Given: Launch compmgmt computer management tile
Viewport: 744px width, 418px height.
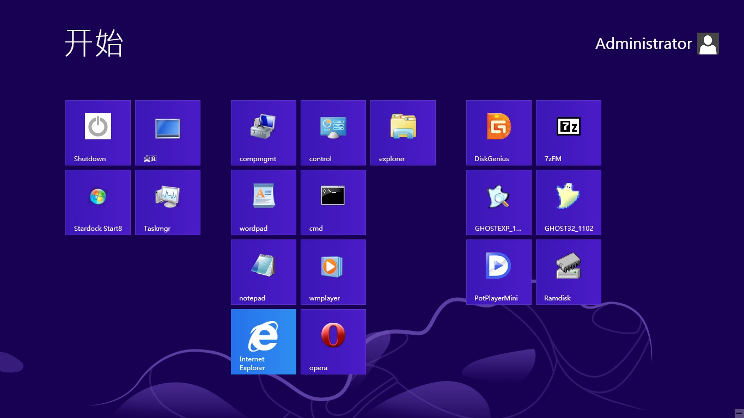Looking at the screenshot, I should click(264, 133).
